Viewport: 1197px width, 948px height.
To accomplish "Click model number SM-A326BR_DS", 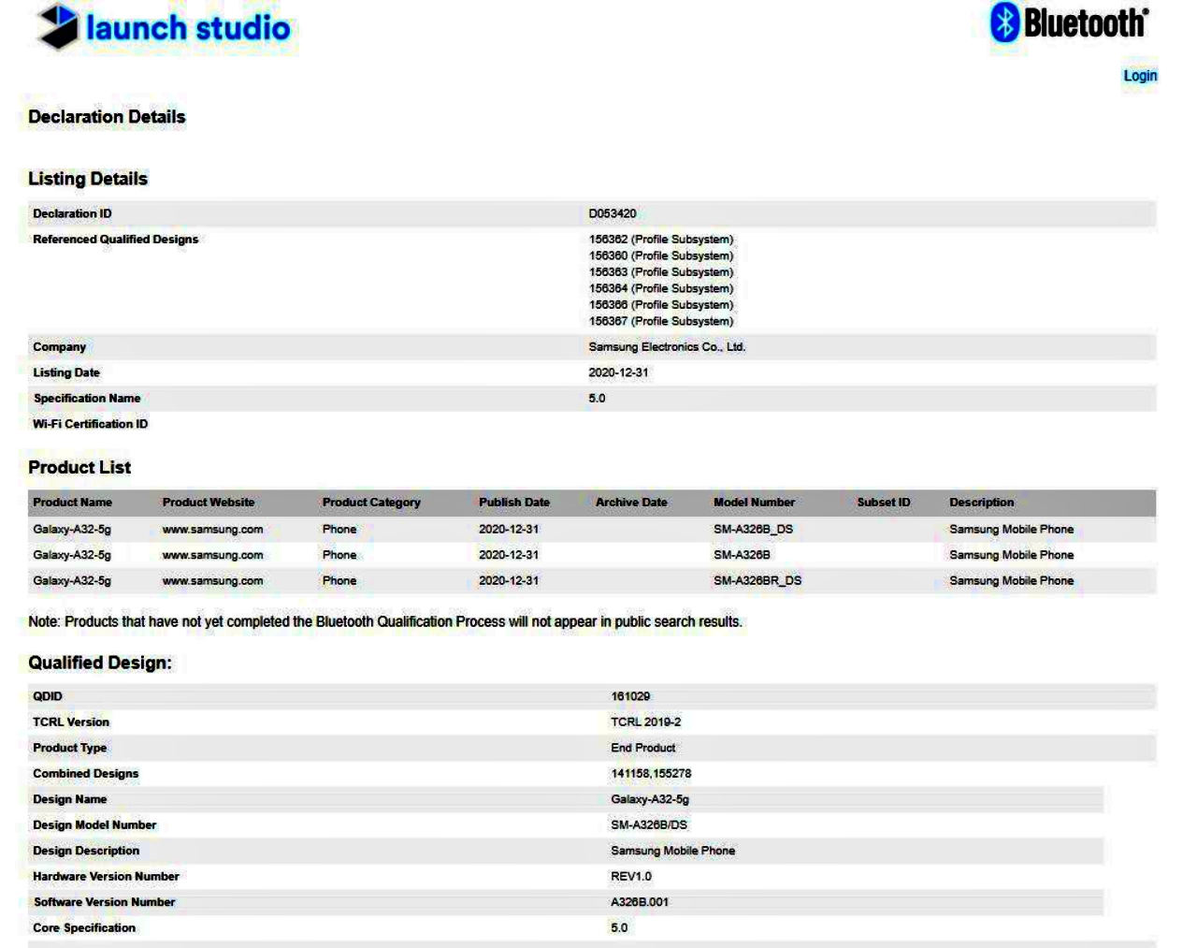I will [757, 581].
